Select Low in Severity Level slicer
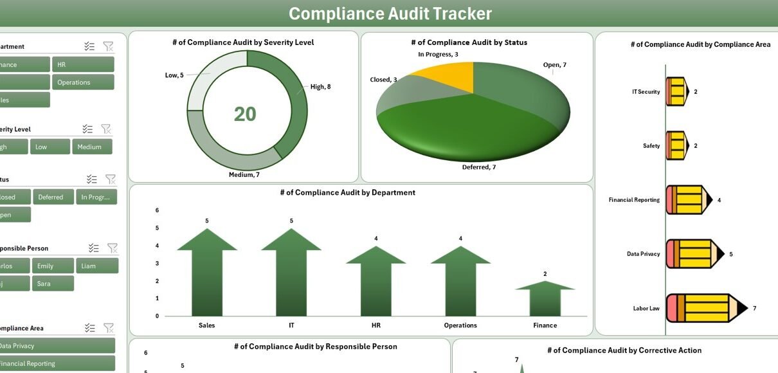 click(50, 147)
